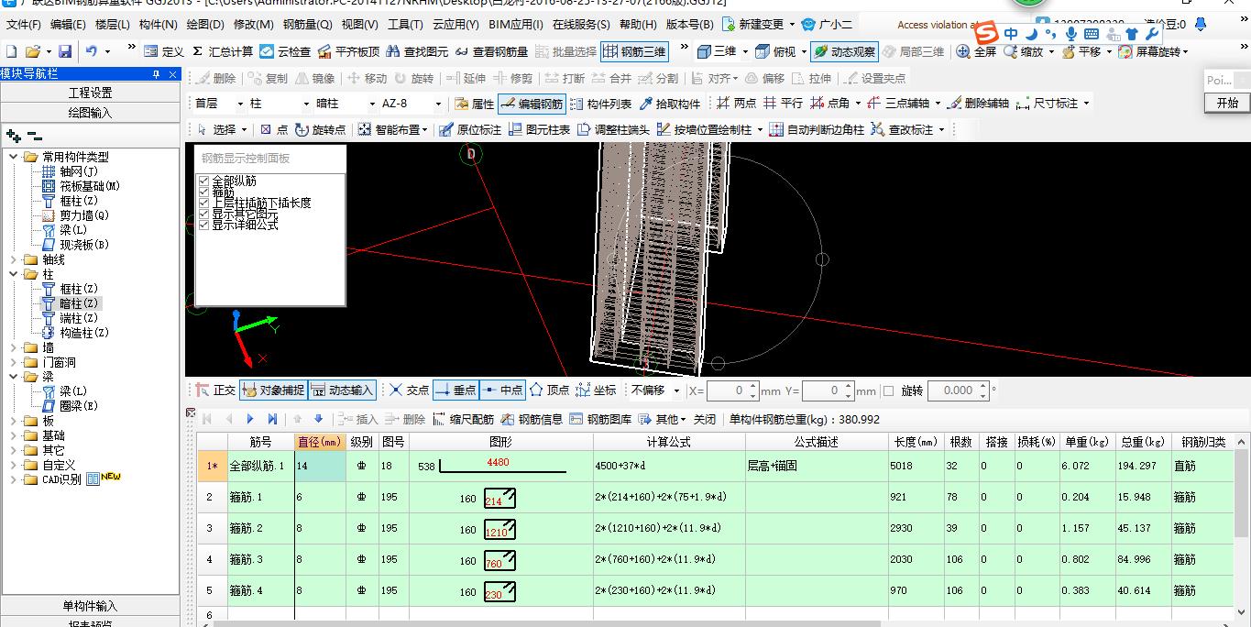Click the save disk icon
The width and height of the screenshot is (1251, 627).
[x=64, y=51]
